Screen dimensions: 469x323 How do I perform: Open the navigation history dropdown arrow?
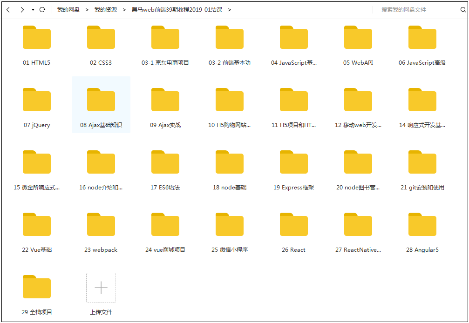pyautogui.click(x=33, y=10)
